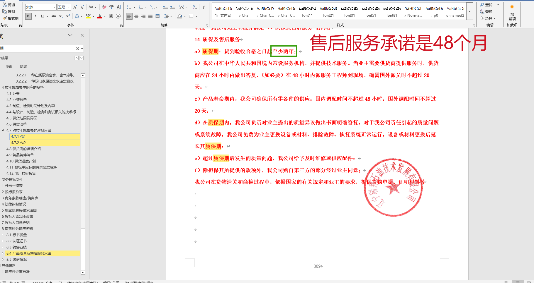Click the Copy (复制) button
Screen dimensions: 534x283
[9, 11]
